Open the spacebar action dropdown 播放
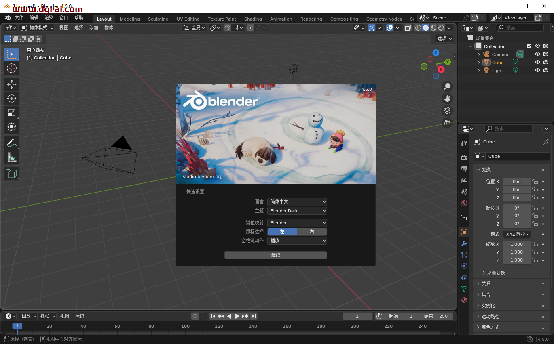The height and width of the screenshot is (344, 554). pyautogui.click(x=297, y=241)
